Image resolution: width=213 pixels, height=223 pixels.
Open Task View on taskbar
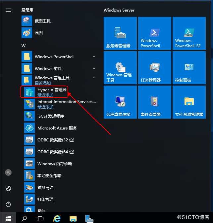click(40, 218)
